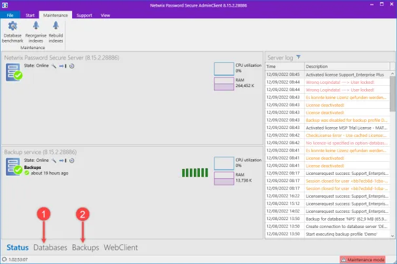The width and height of the screenshot is (397, 264).
Task: Click stop arrow icon for Password Secure Server
Action: (x=63, y=66)
